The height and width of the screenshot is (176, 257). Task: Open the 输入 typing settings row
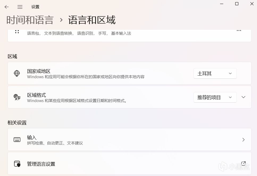(129, 140)
